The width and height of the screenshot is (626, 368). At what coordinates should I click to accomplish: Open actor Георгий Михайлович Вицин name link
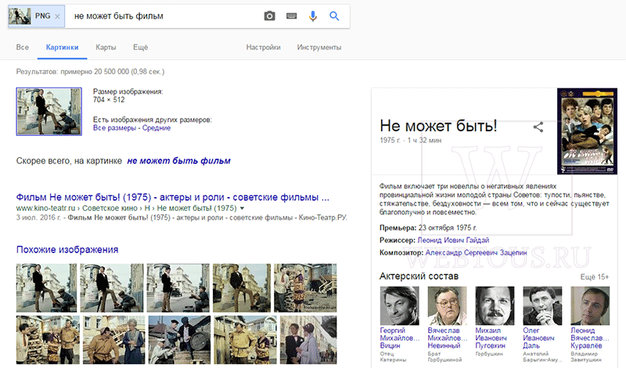point(400,338)
